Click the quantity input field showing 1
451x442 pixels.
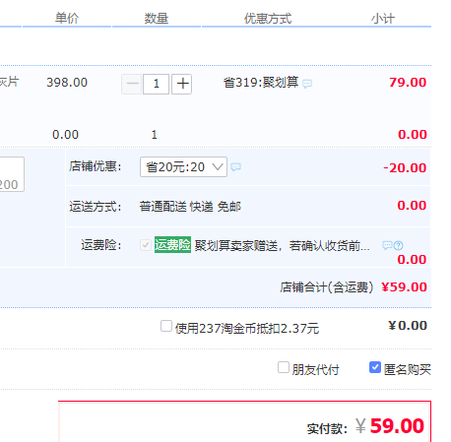click(x=156, y=84)
